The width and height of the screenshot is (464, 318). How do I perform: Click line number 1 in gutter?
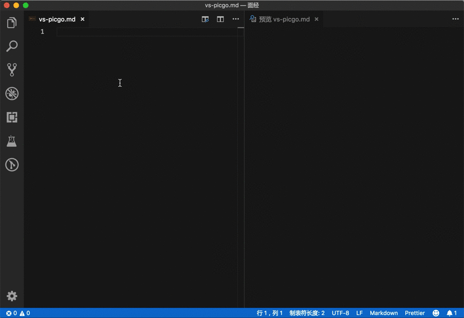pos(42,32)
